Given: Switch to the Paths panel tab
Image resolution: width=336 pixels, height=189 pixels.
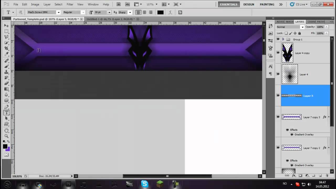Looking at the screenshot, I should point(321,22).
